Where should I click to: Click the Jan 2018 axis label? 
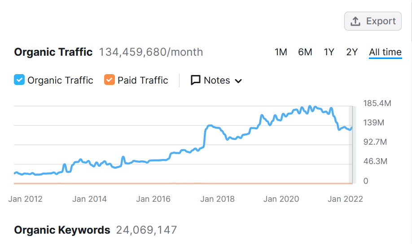[x=217, y=199]
